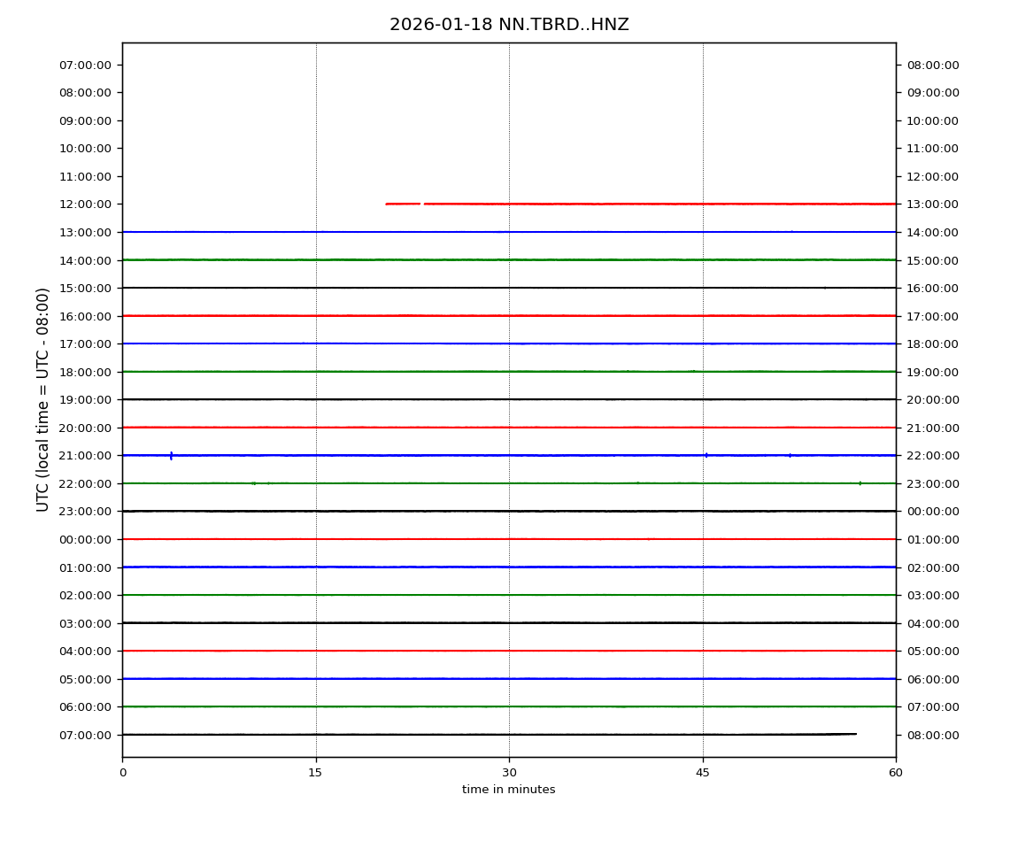The image size is (1018, 841).
Task: Select the 30 tick label on the x-axis
Action: point(509,773)
